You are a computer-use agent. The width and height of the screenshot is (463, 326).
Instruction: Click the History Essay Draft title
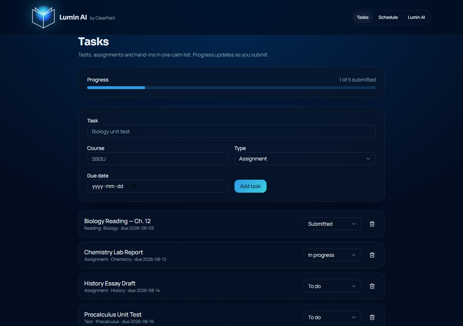point(110,283)
